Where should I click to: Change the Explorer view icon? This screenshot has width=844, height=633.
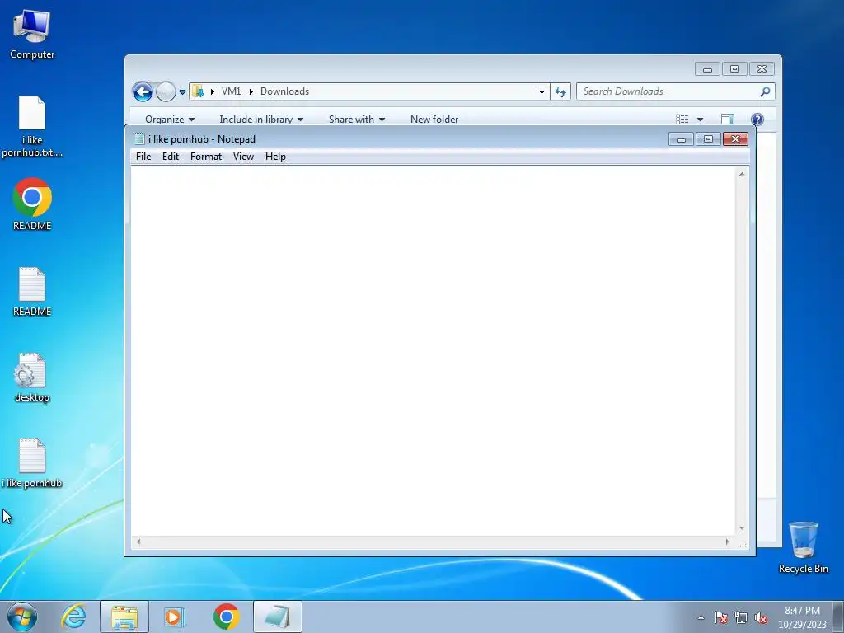(682, 119)
